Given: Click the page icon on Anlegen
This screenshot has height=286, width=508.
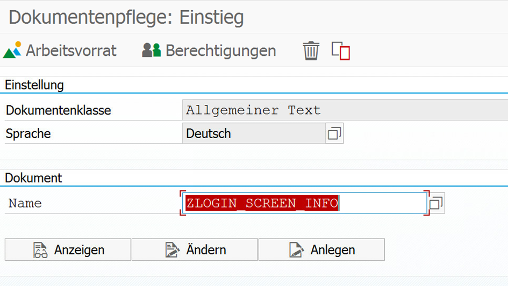Looking at the screenshot, I should (x=296, y=250).
